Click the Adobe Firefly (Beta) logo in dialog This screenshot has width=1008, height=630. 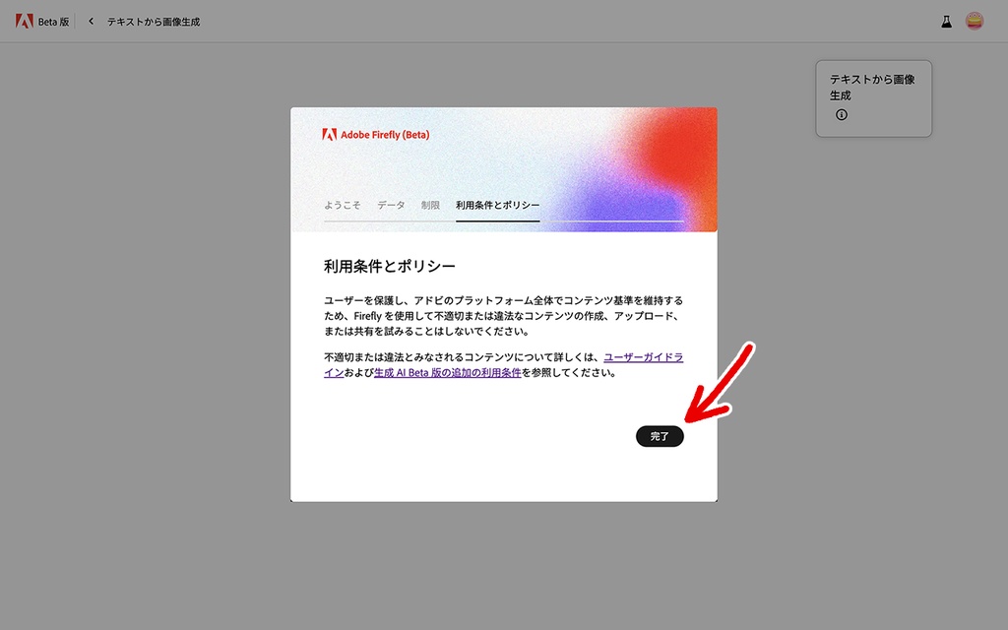click(375, 134)
